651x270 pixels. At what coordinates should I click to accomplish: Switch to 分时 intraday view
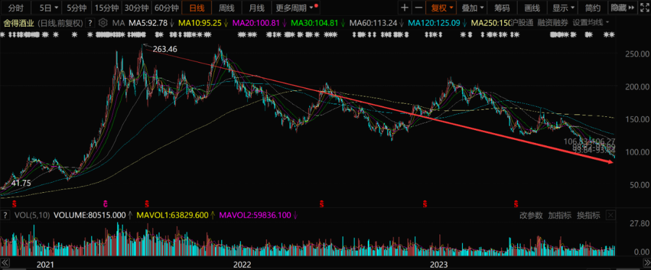16,7
